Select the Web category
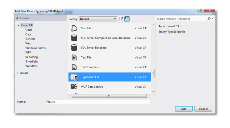This screenshot has width=230, height=128. 28,43
